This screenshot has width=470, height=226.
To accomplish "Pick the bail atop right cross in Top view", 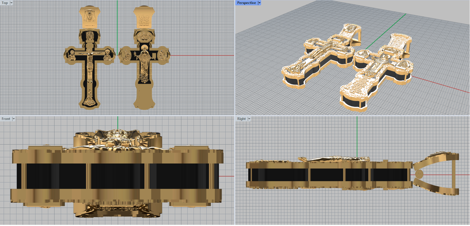I will [144, 17].
